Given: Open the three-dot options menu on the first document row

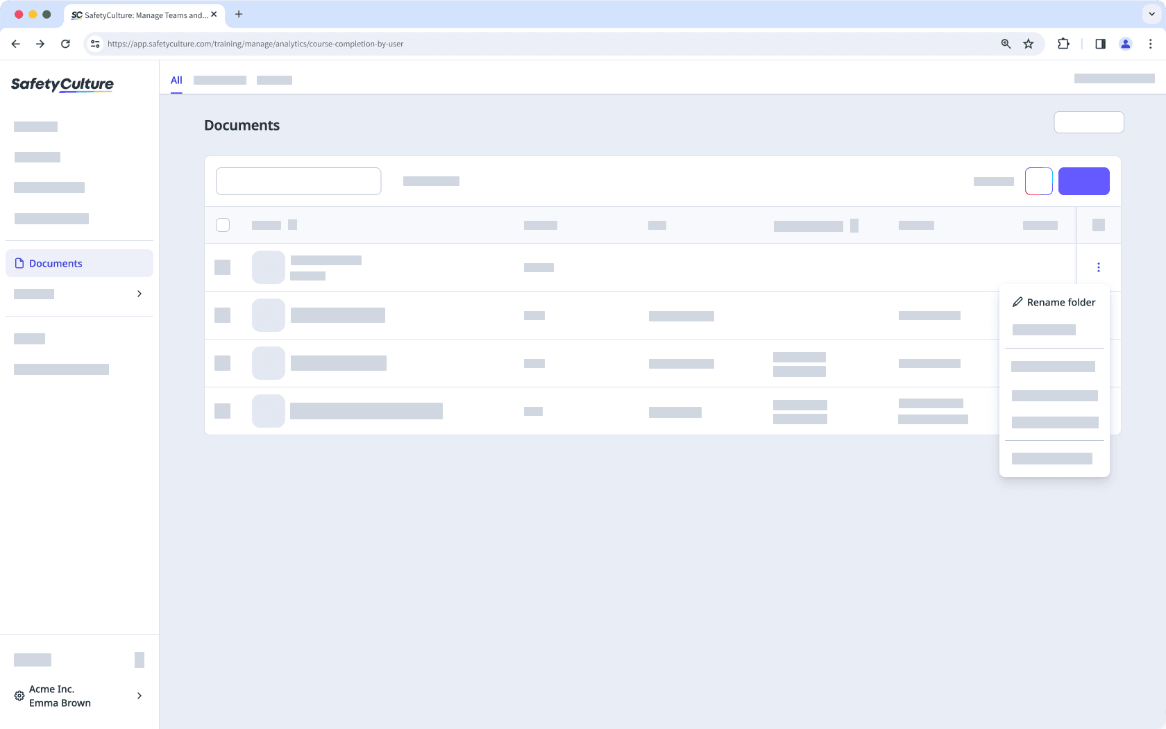Looking at the screenshot, I should tap(1099, 267).
